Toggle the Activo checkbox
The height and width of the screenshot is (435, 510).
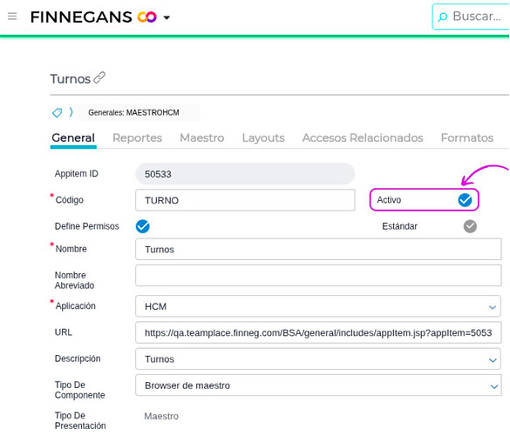click(x=465, y=200)
